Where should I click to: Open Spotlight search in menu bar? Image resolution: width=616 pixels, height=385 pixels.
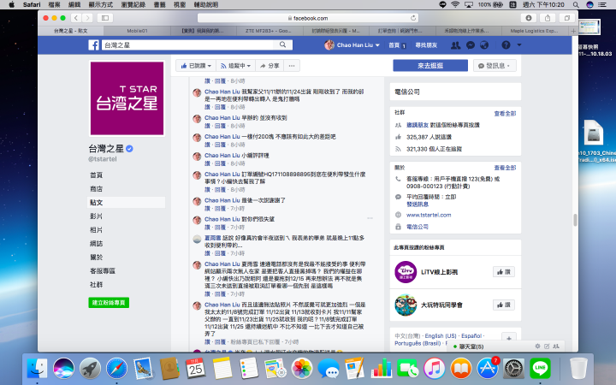pos(576,5)
